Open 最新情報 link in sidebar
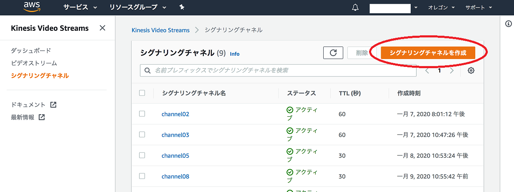 click(22, 117)
